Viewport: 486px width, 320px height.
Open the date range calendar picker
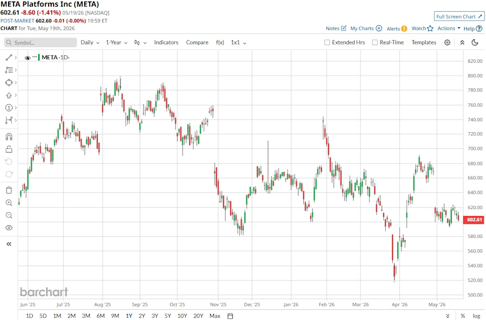pyautogui.click(x=230, y=316)
